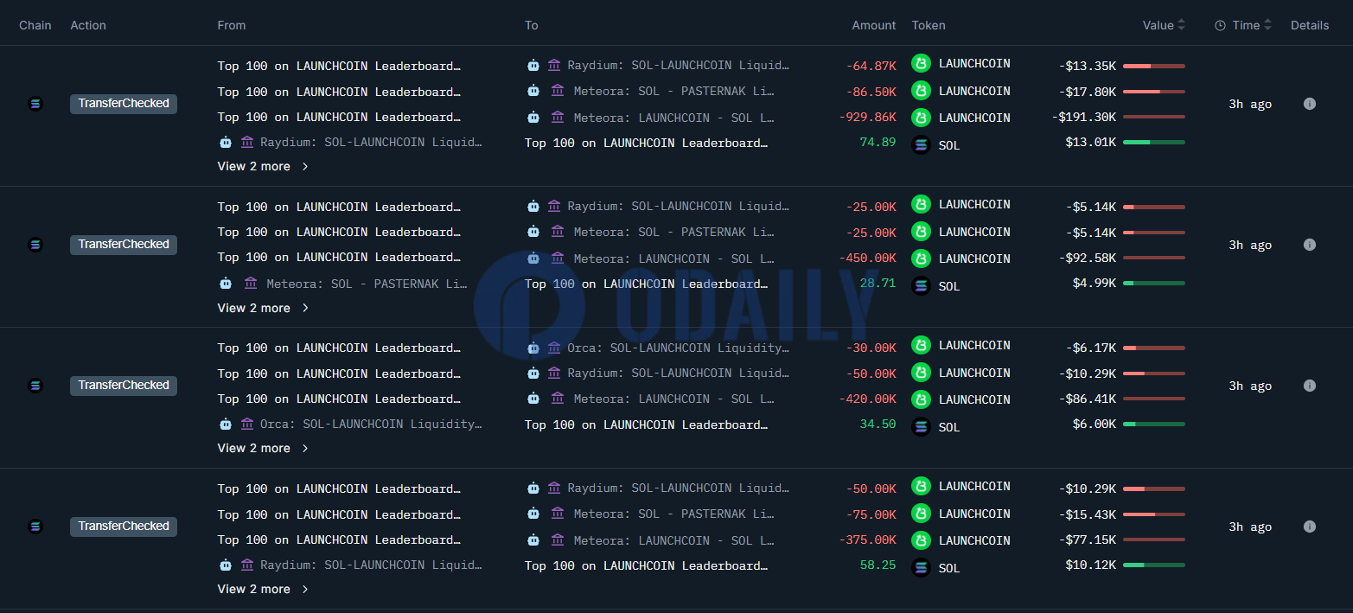Click LAUNCHCOIN token icon beside -64.87K amount

point(922,63)
